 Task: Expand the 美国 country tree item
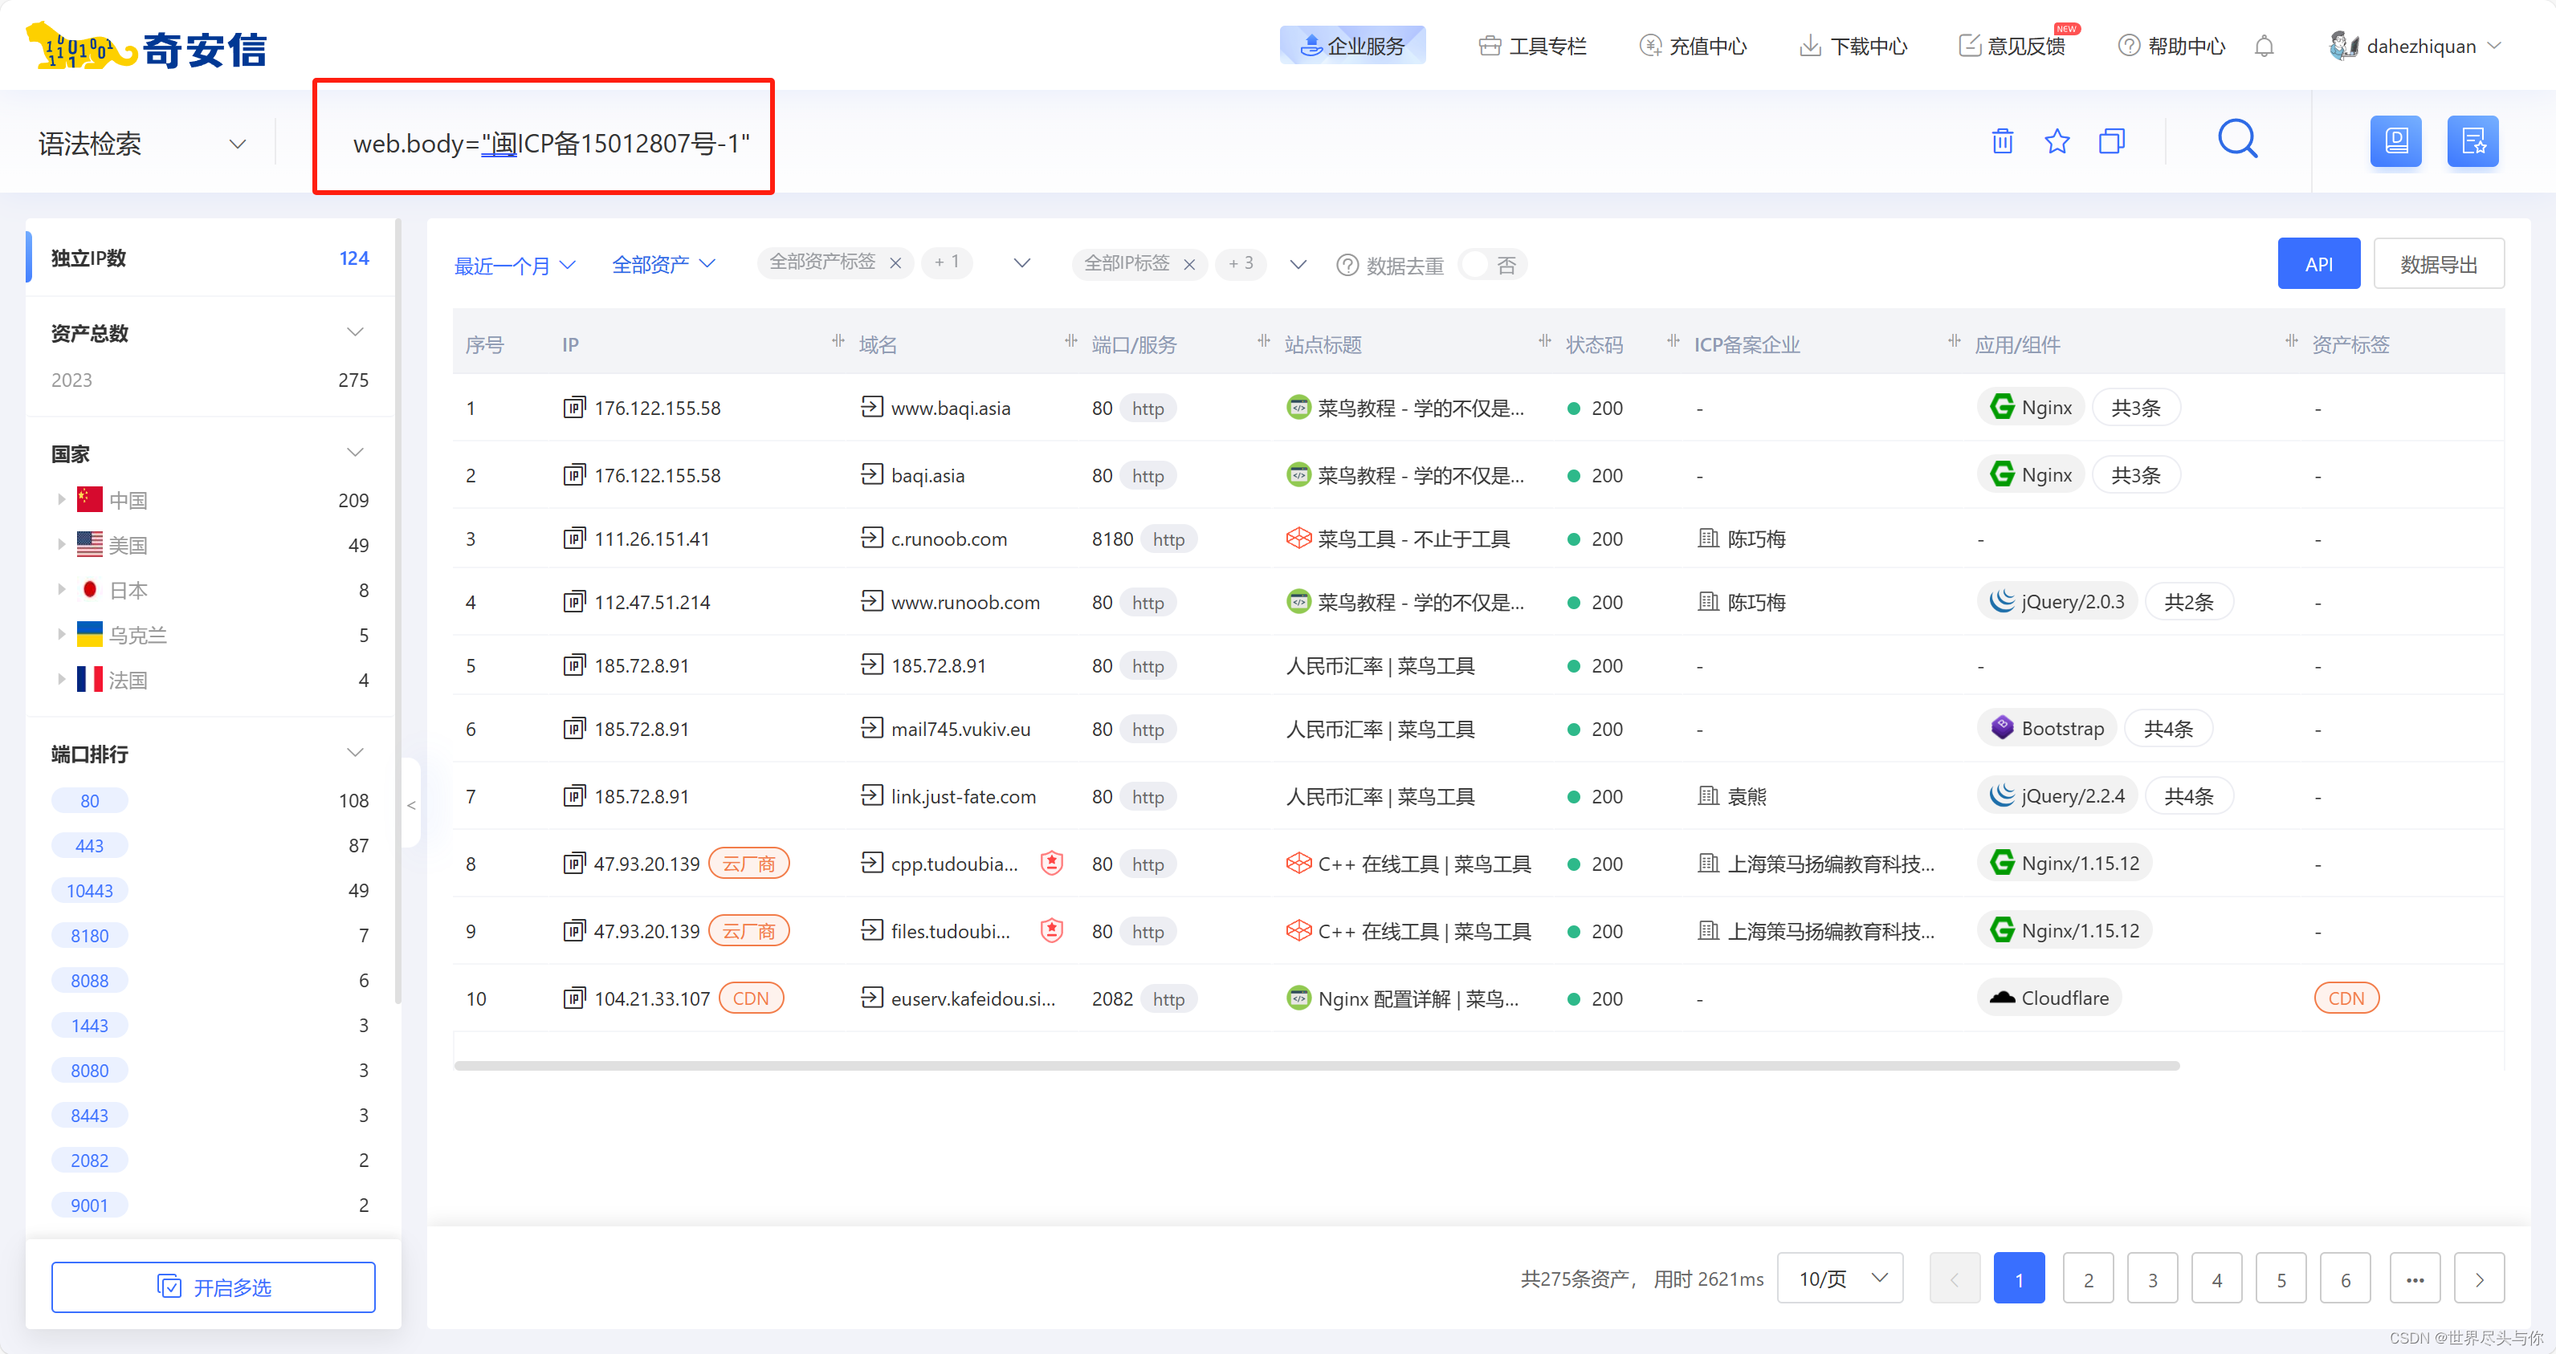(x=62, y=545)
